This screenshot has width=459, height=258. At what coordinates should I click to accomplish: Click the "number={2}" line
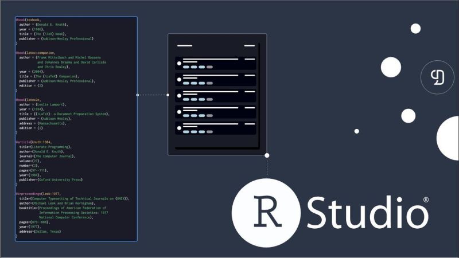click(29, 166)
